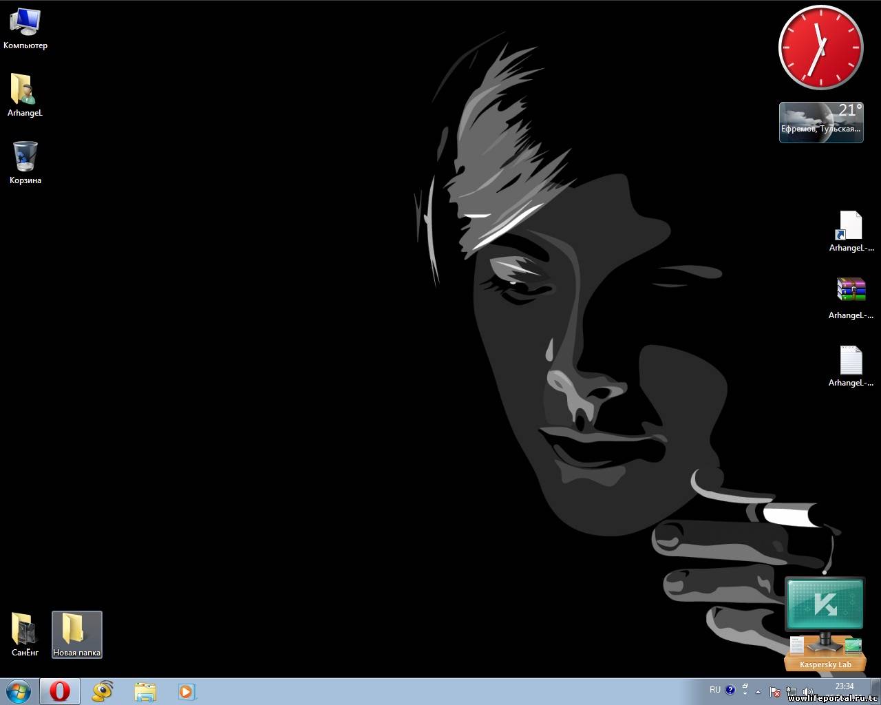The image size is (881, 705).
Task: Select the ArhangeL user folder on desktop
Action: coord(25,96)
